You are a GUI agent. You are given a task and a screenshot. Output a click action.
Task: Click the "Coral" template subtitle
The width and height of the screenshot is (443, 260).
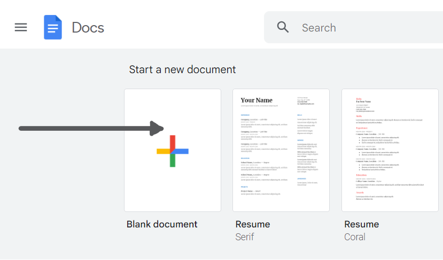[x=355, y=237]
